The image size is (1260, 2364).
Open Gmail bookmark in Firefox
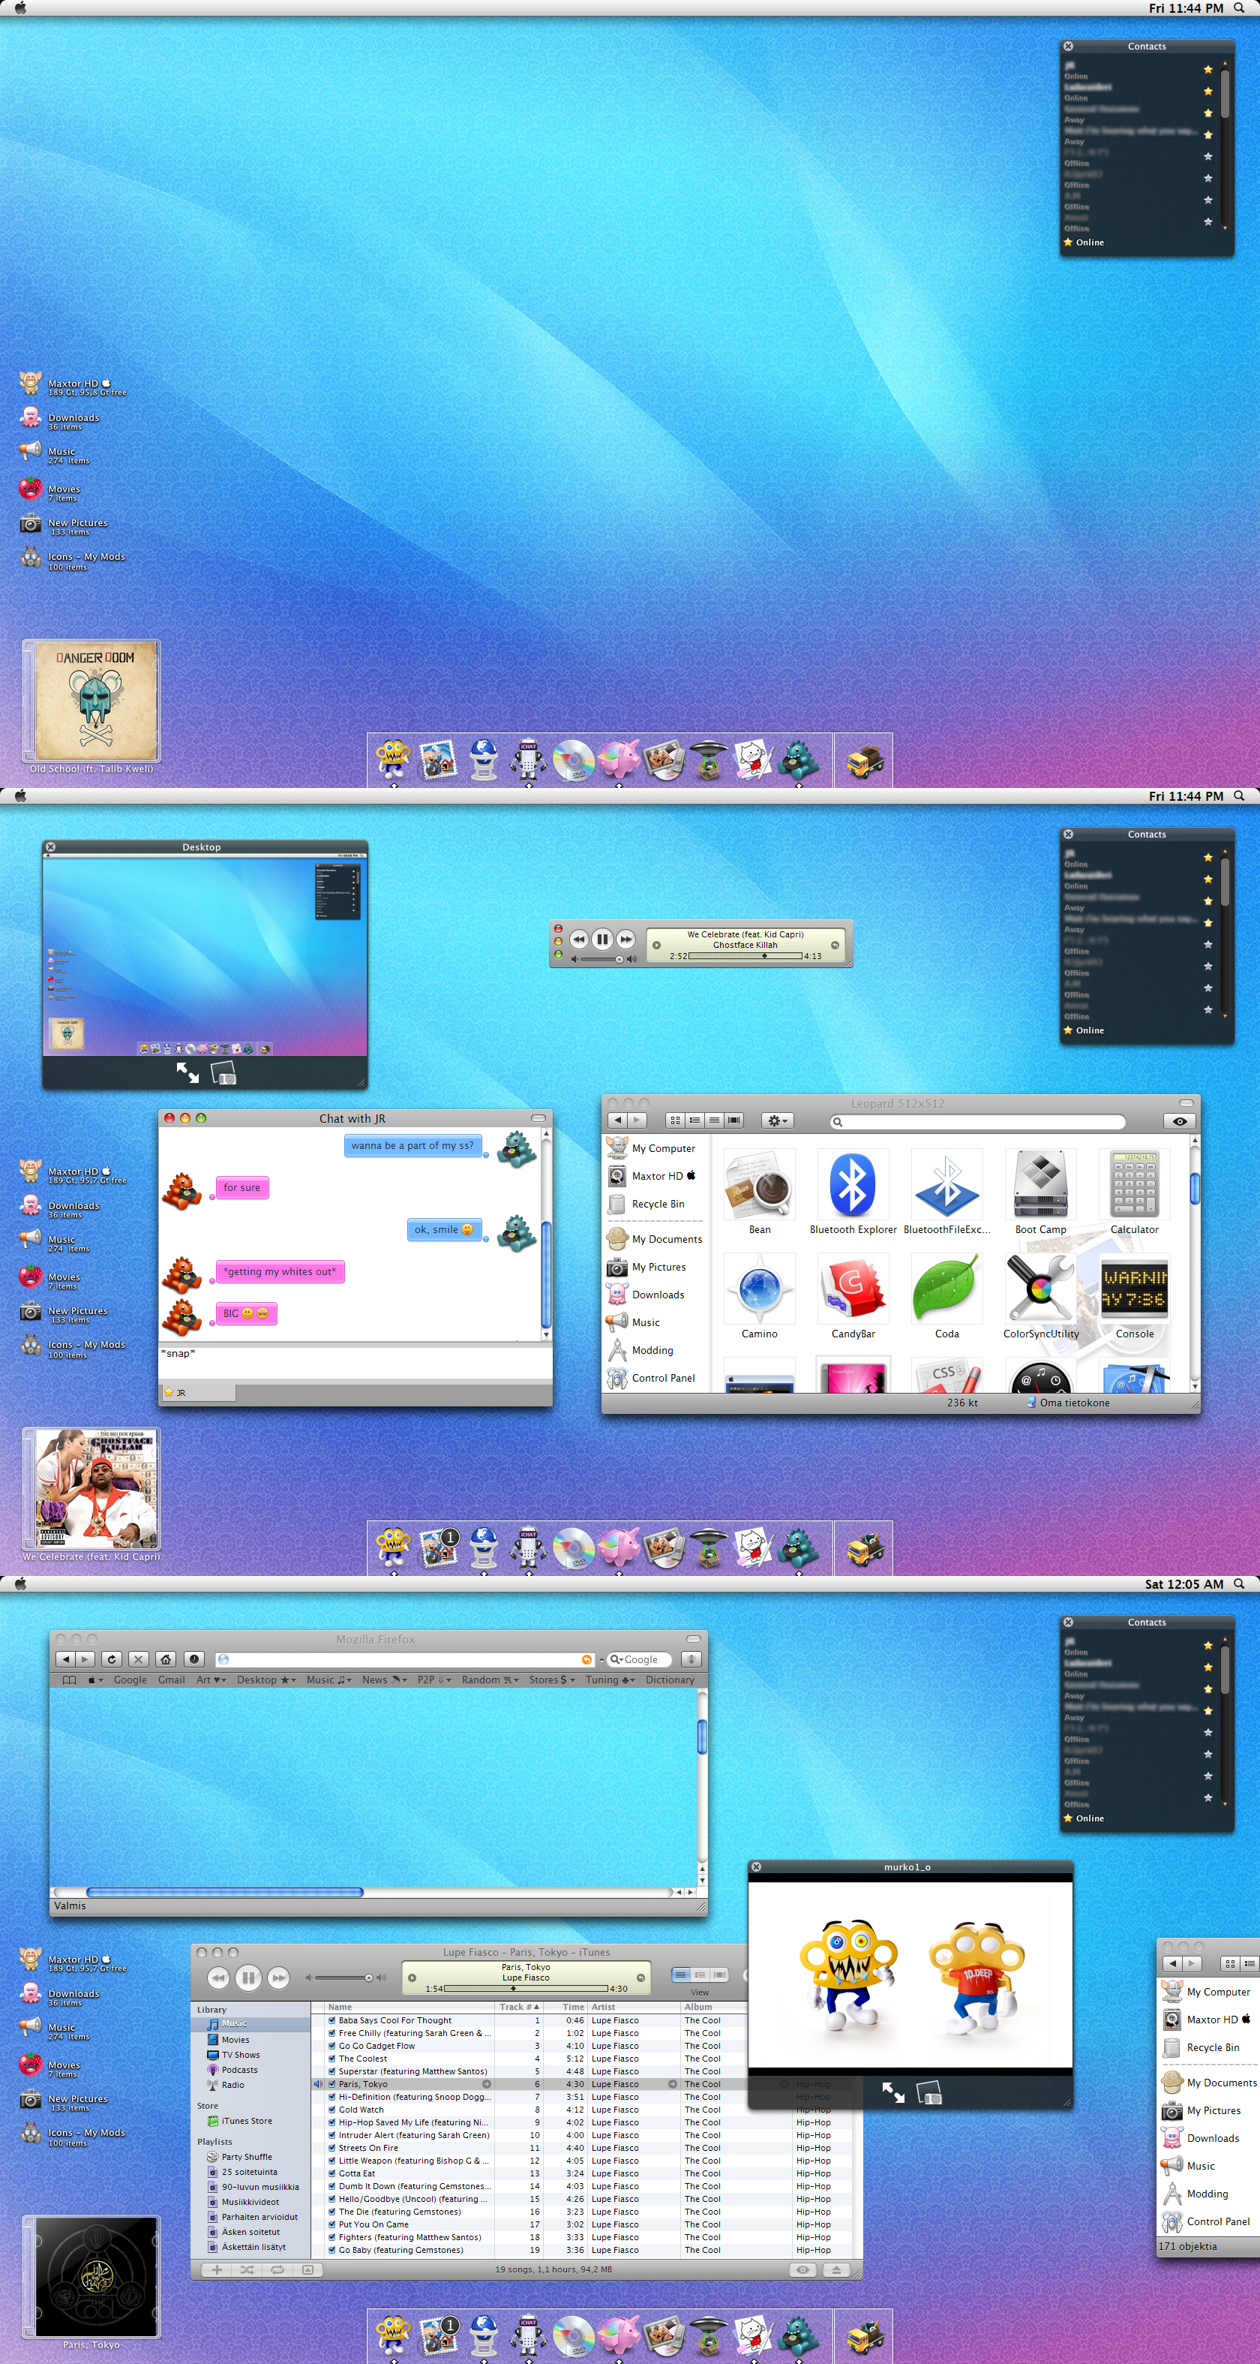click(172, 1680)
